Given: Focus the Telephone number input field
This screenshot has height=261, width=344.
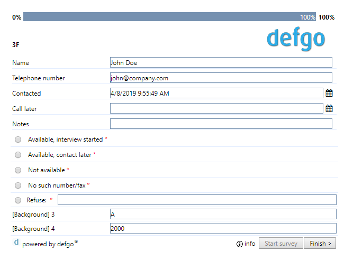Looking at the screenshot, I should pos(221,78).
